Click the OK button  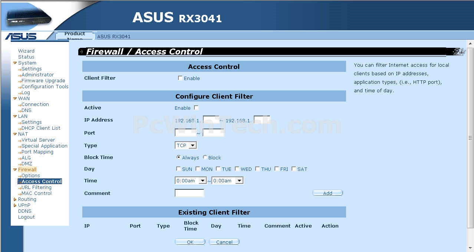coord(190,242)
